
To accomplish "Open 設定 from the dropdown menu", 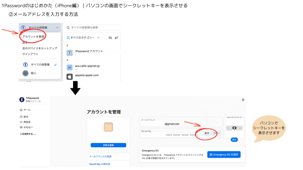I will [25, 42].
